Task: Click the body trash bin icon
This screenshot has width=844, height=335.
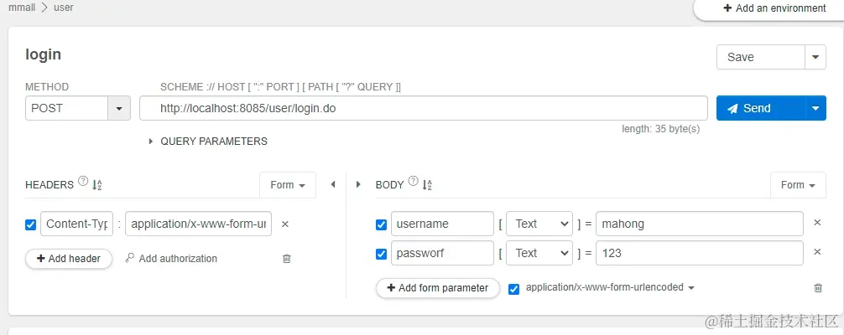Action: click(x=818, y=288)
